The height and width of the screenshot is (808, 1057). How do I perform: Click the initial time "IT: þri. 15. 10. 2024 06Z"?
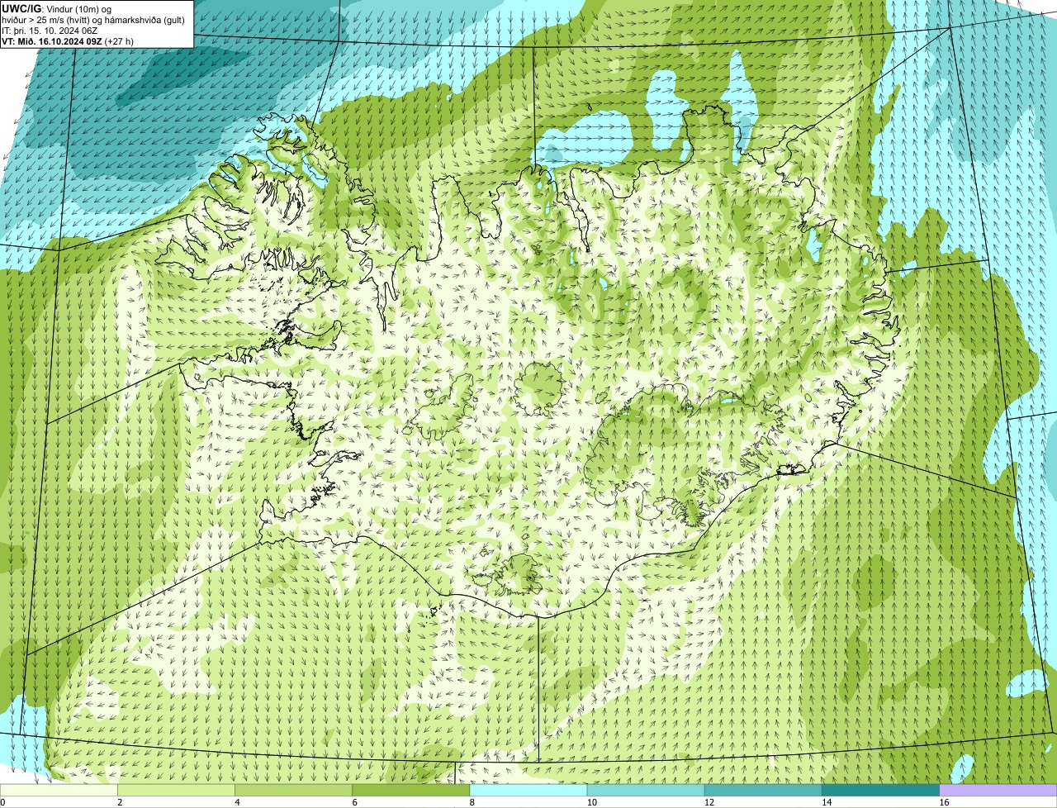pos(50,31)
